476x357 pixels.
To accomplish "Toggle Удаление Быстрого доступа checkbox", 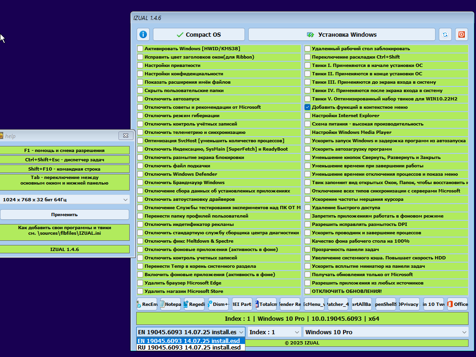I will tap(308, 208).
